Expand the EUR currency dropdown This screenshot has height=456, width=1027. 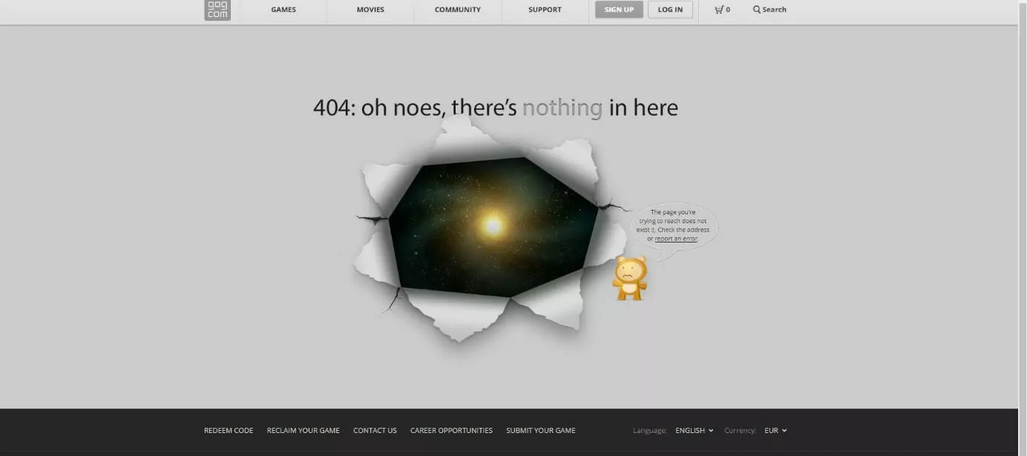[775, 430]
